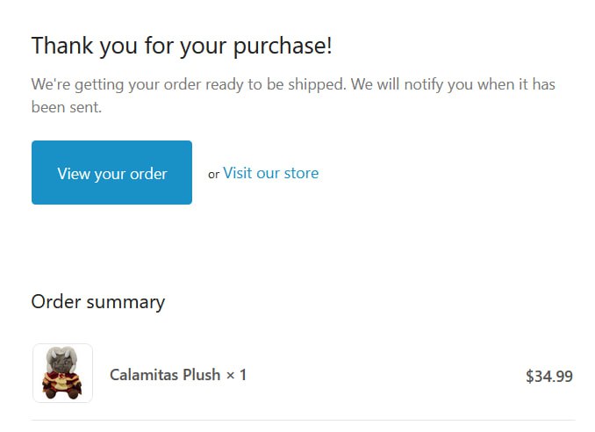Open the Visit our store link
This screenshot has height=432, width=595.
pos(271,173)
